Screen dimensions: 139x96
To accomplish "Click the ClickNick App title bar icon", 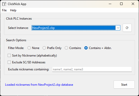I will click(x=4, y=4).
